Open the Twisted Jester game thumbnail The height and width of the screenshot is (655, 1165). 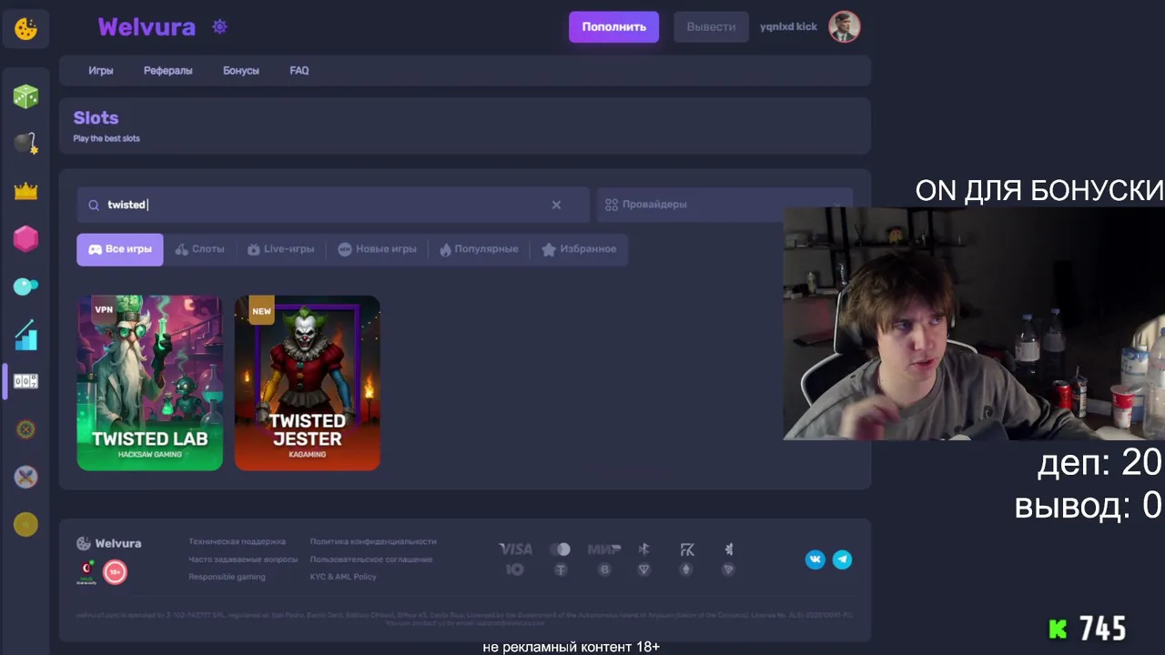[x=308, y=383]
